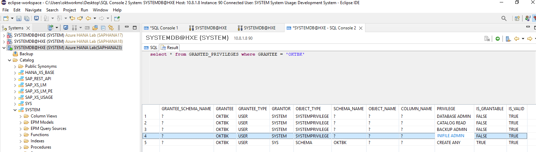Open the Navigate menu
The width and height of the screenshot is (536, 152).
(x=33, y=10)
